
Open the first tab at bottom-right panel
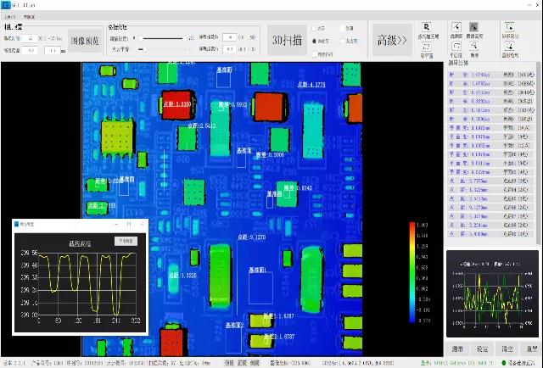(457, 348)
